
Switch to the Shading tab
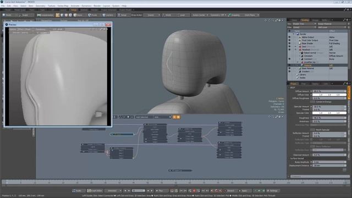click(x=305, y=20)
